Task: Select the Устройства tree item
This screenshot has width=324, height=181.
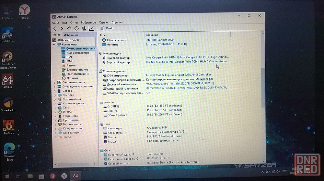Action: pos(68,116)
